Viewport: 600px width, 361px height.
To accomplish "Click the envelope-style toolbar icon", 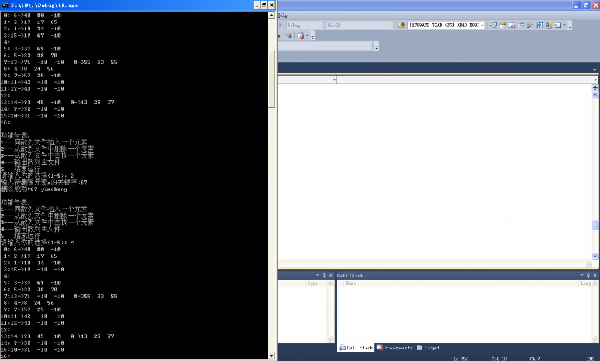I will pos(521,25).
